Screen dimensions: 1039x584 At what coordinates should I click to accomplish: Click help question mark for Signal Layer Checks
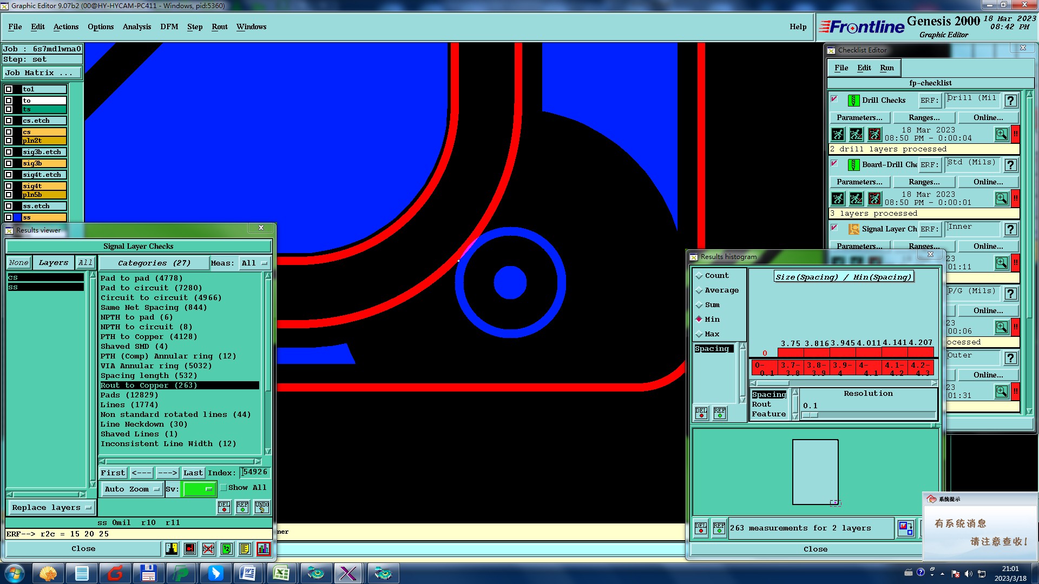(1010, 229)
